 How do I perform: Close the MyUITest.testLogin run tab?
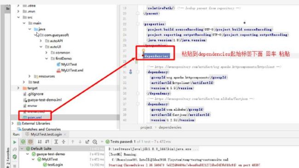tap(65, 134)
